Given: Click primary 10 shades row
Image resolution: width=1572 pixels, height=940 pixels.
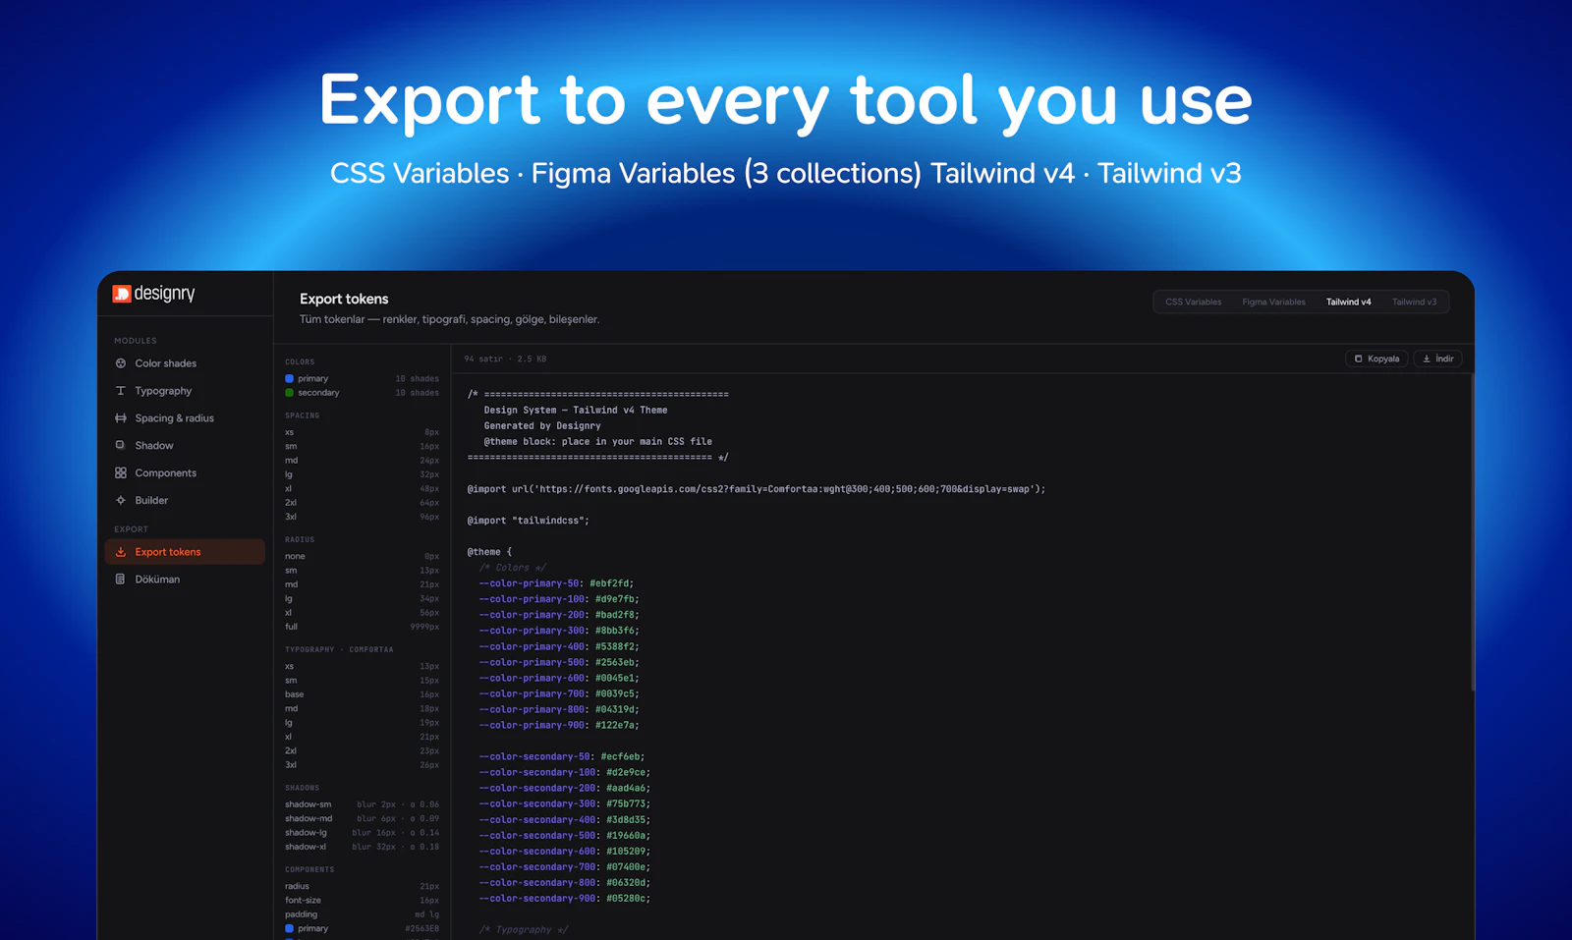Looking at the screenshot, I should click(362, 378).
